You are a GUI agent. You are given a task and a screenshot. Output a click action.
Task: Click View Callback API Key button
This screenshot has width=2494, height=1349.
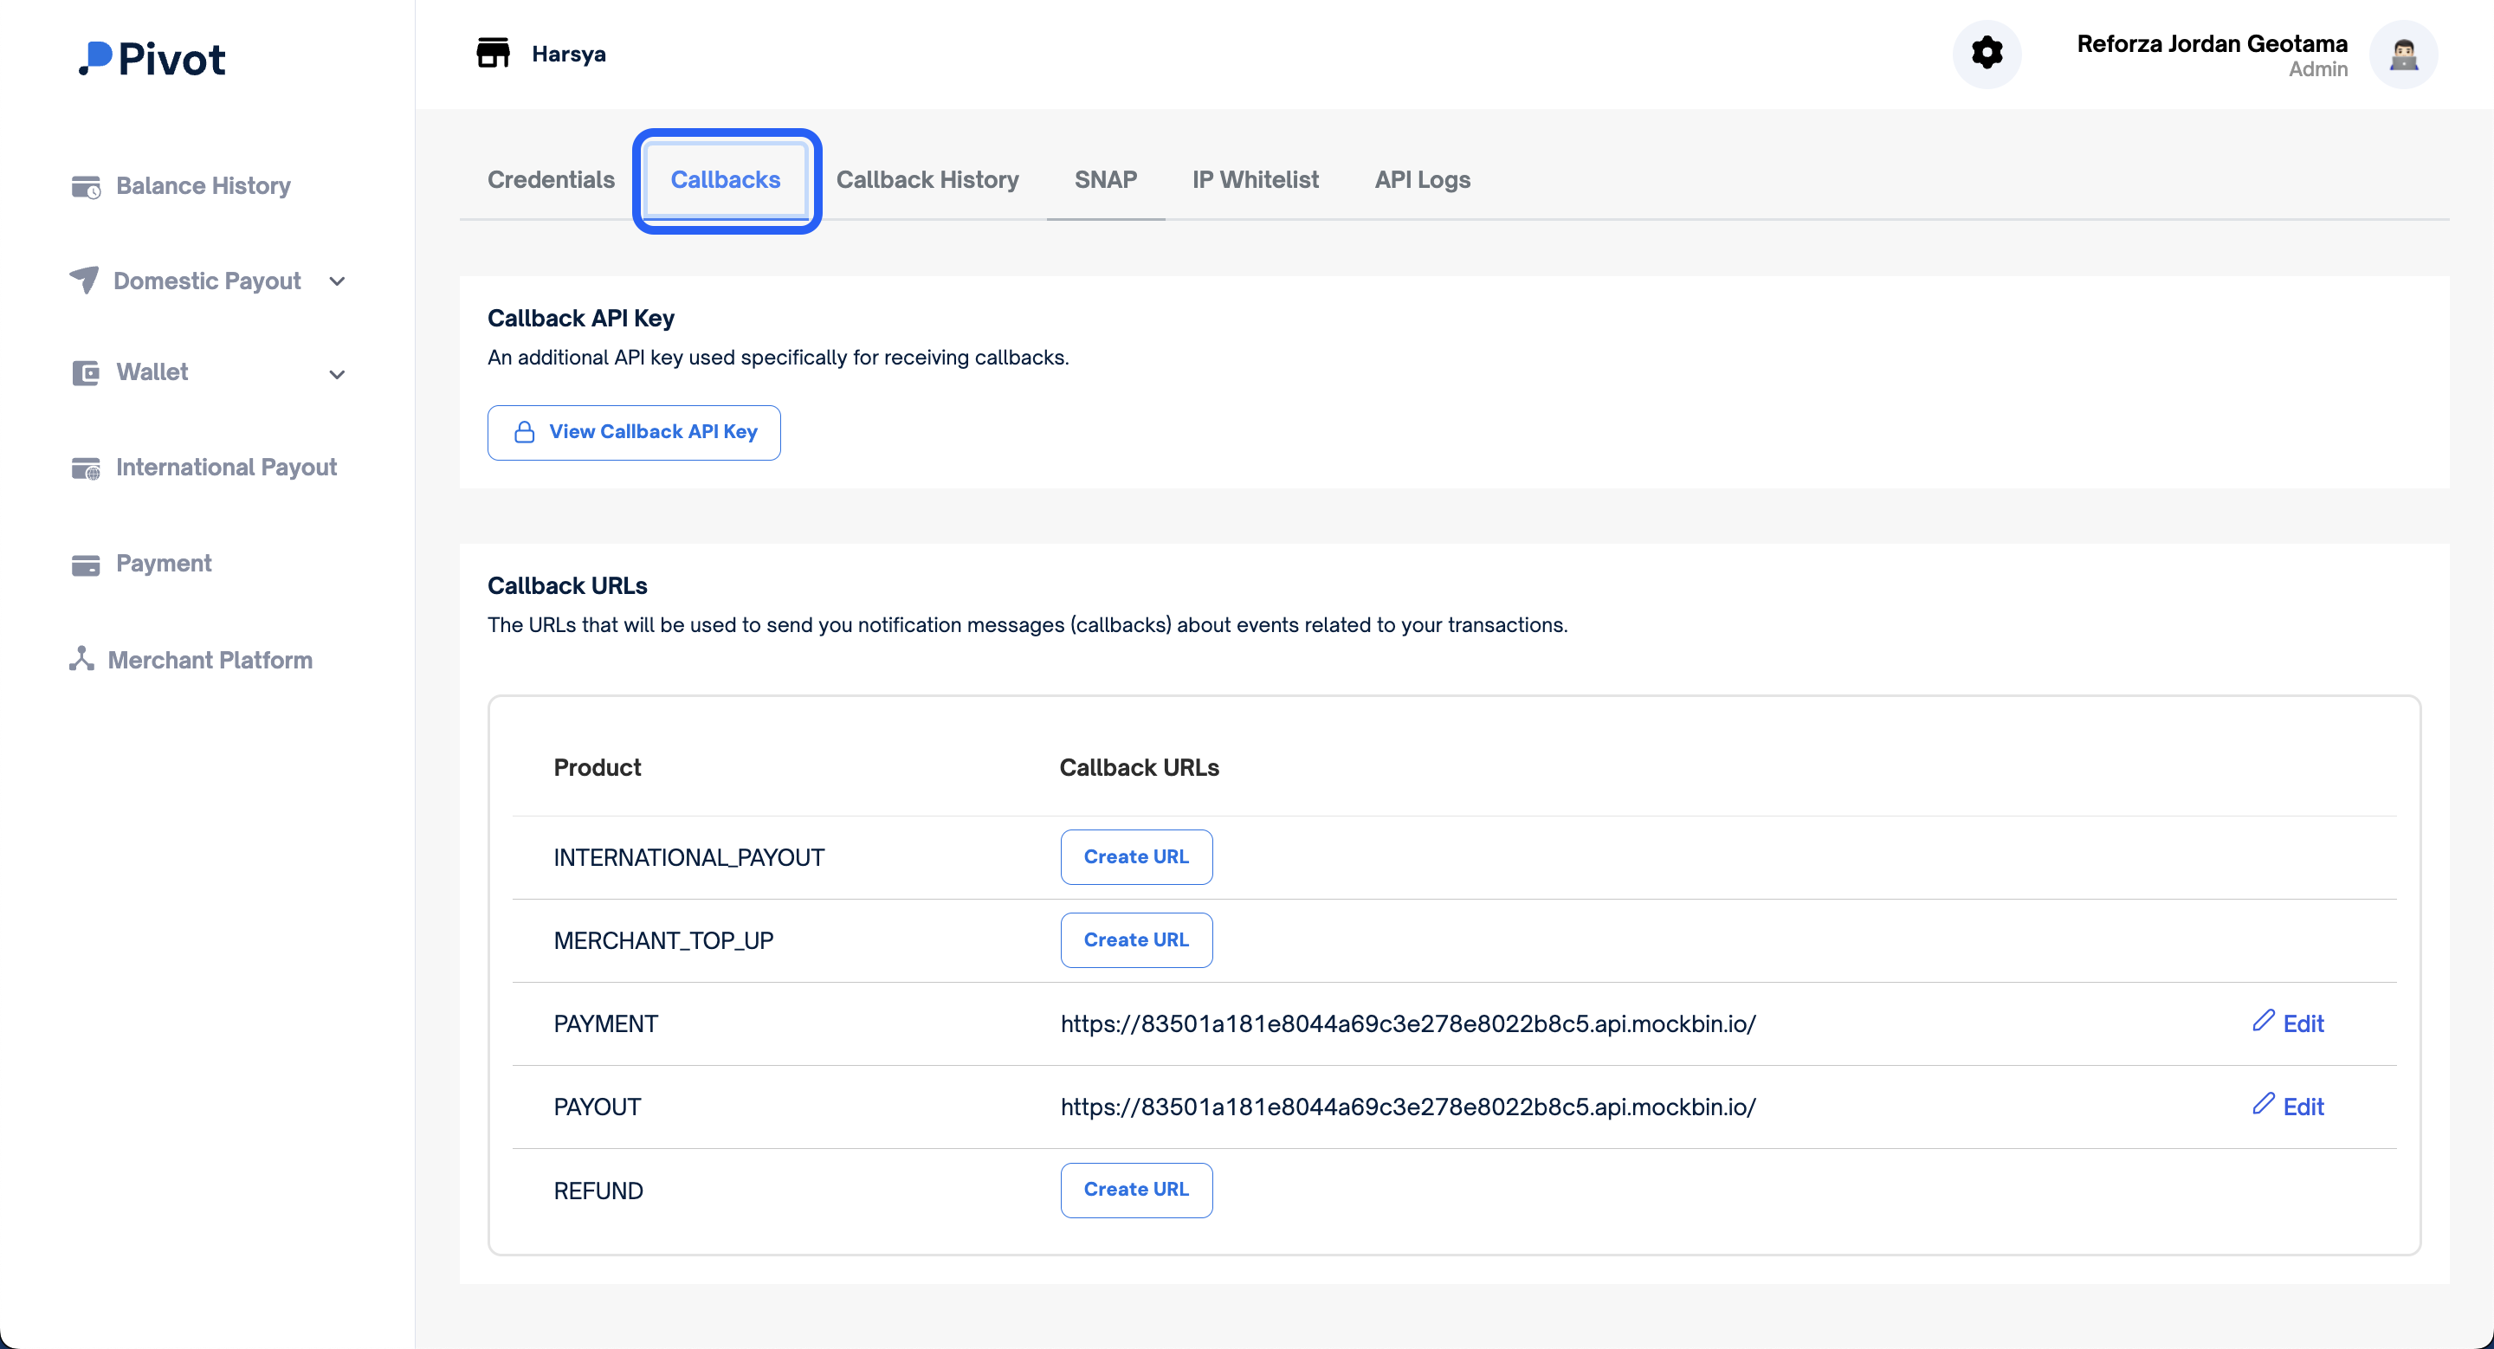(633, 433)
